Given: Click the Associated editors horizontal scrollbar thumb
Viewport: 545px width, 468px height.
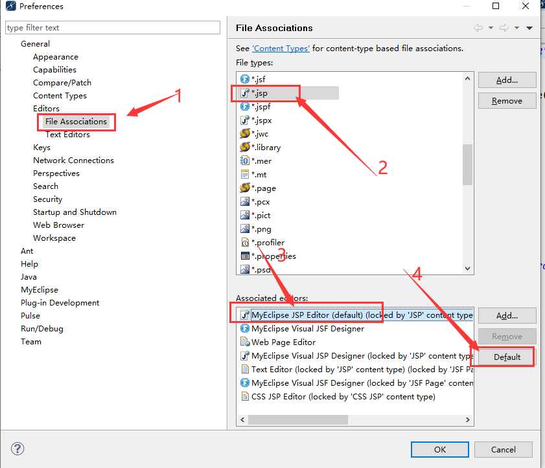Looking at the screenshot, I should pos(298,419).
